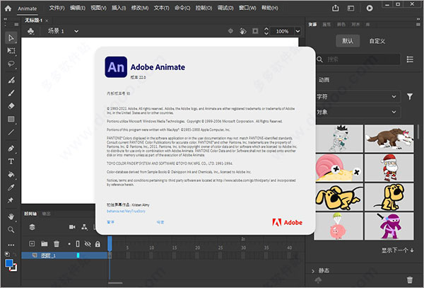Click the edit symbols club icon
Viewport: 424px width, 288px height.
point(30,31)
